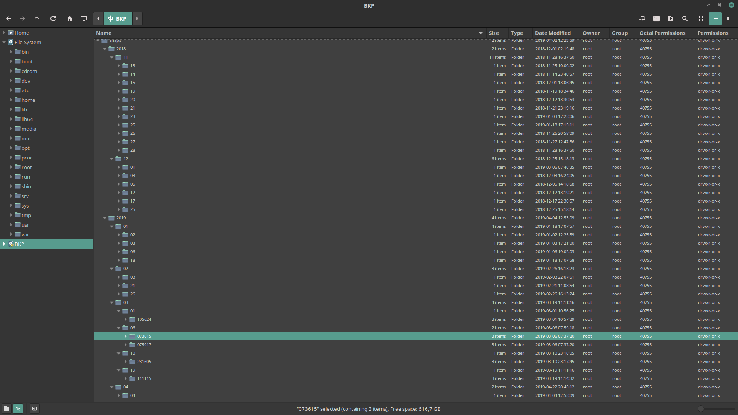Select the var folder in sidebar

pyautogui.click(x=25, y=234)
